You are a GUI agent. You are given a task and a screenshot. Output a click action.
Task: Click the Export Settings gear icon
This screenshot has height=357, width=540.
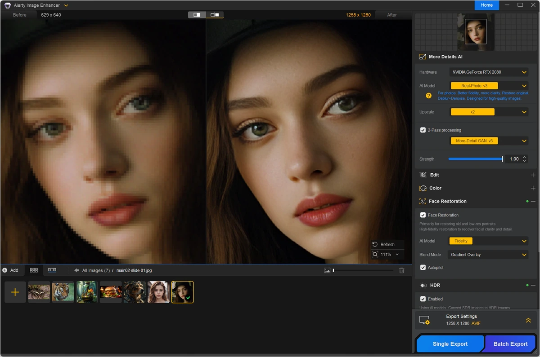(424, 320)
